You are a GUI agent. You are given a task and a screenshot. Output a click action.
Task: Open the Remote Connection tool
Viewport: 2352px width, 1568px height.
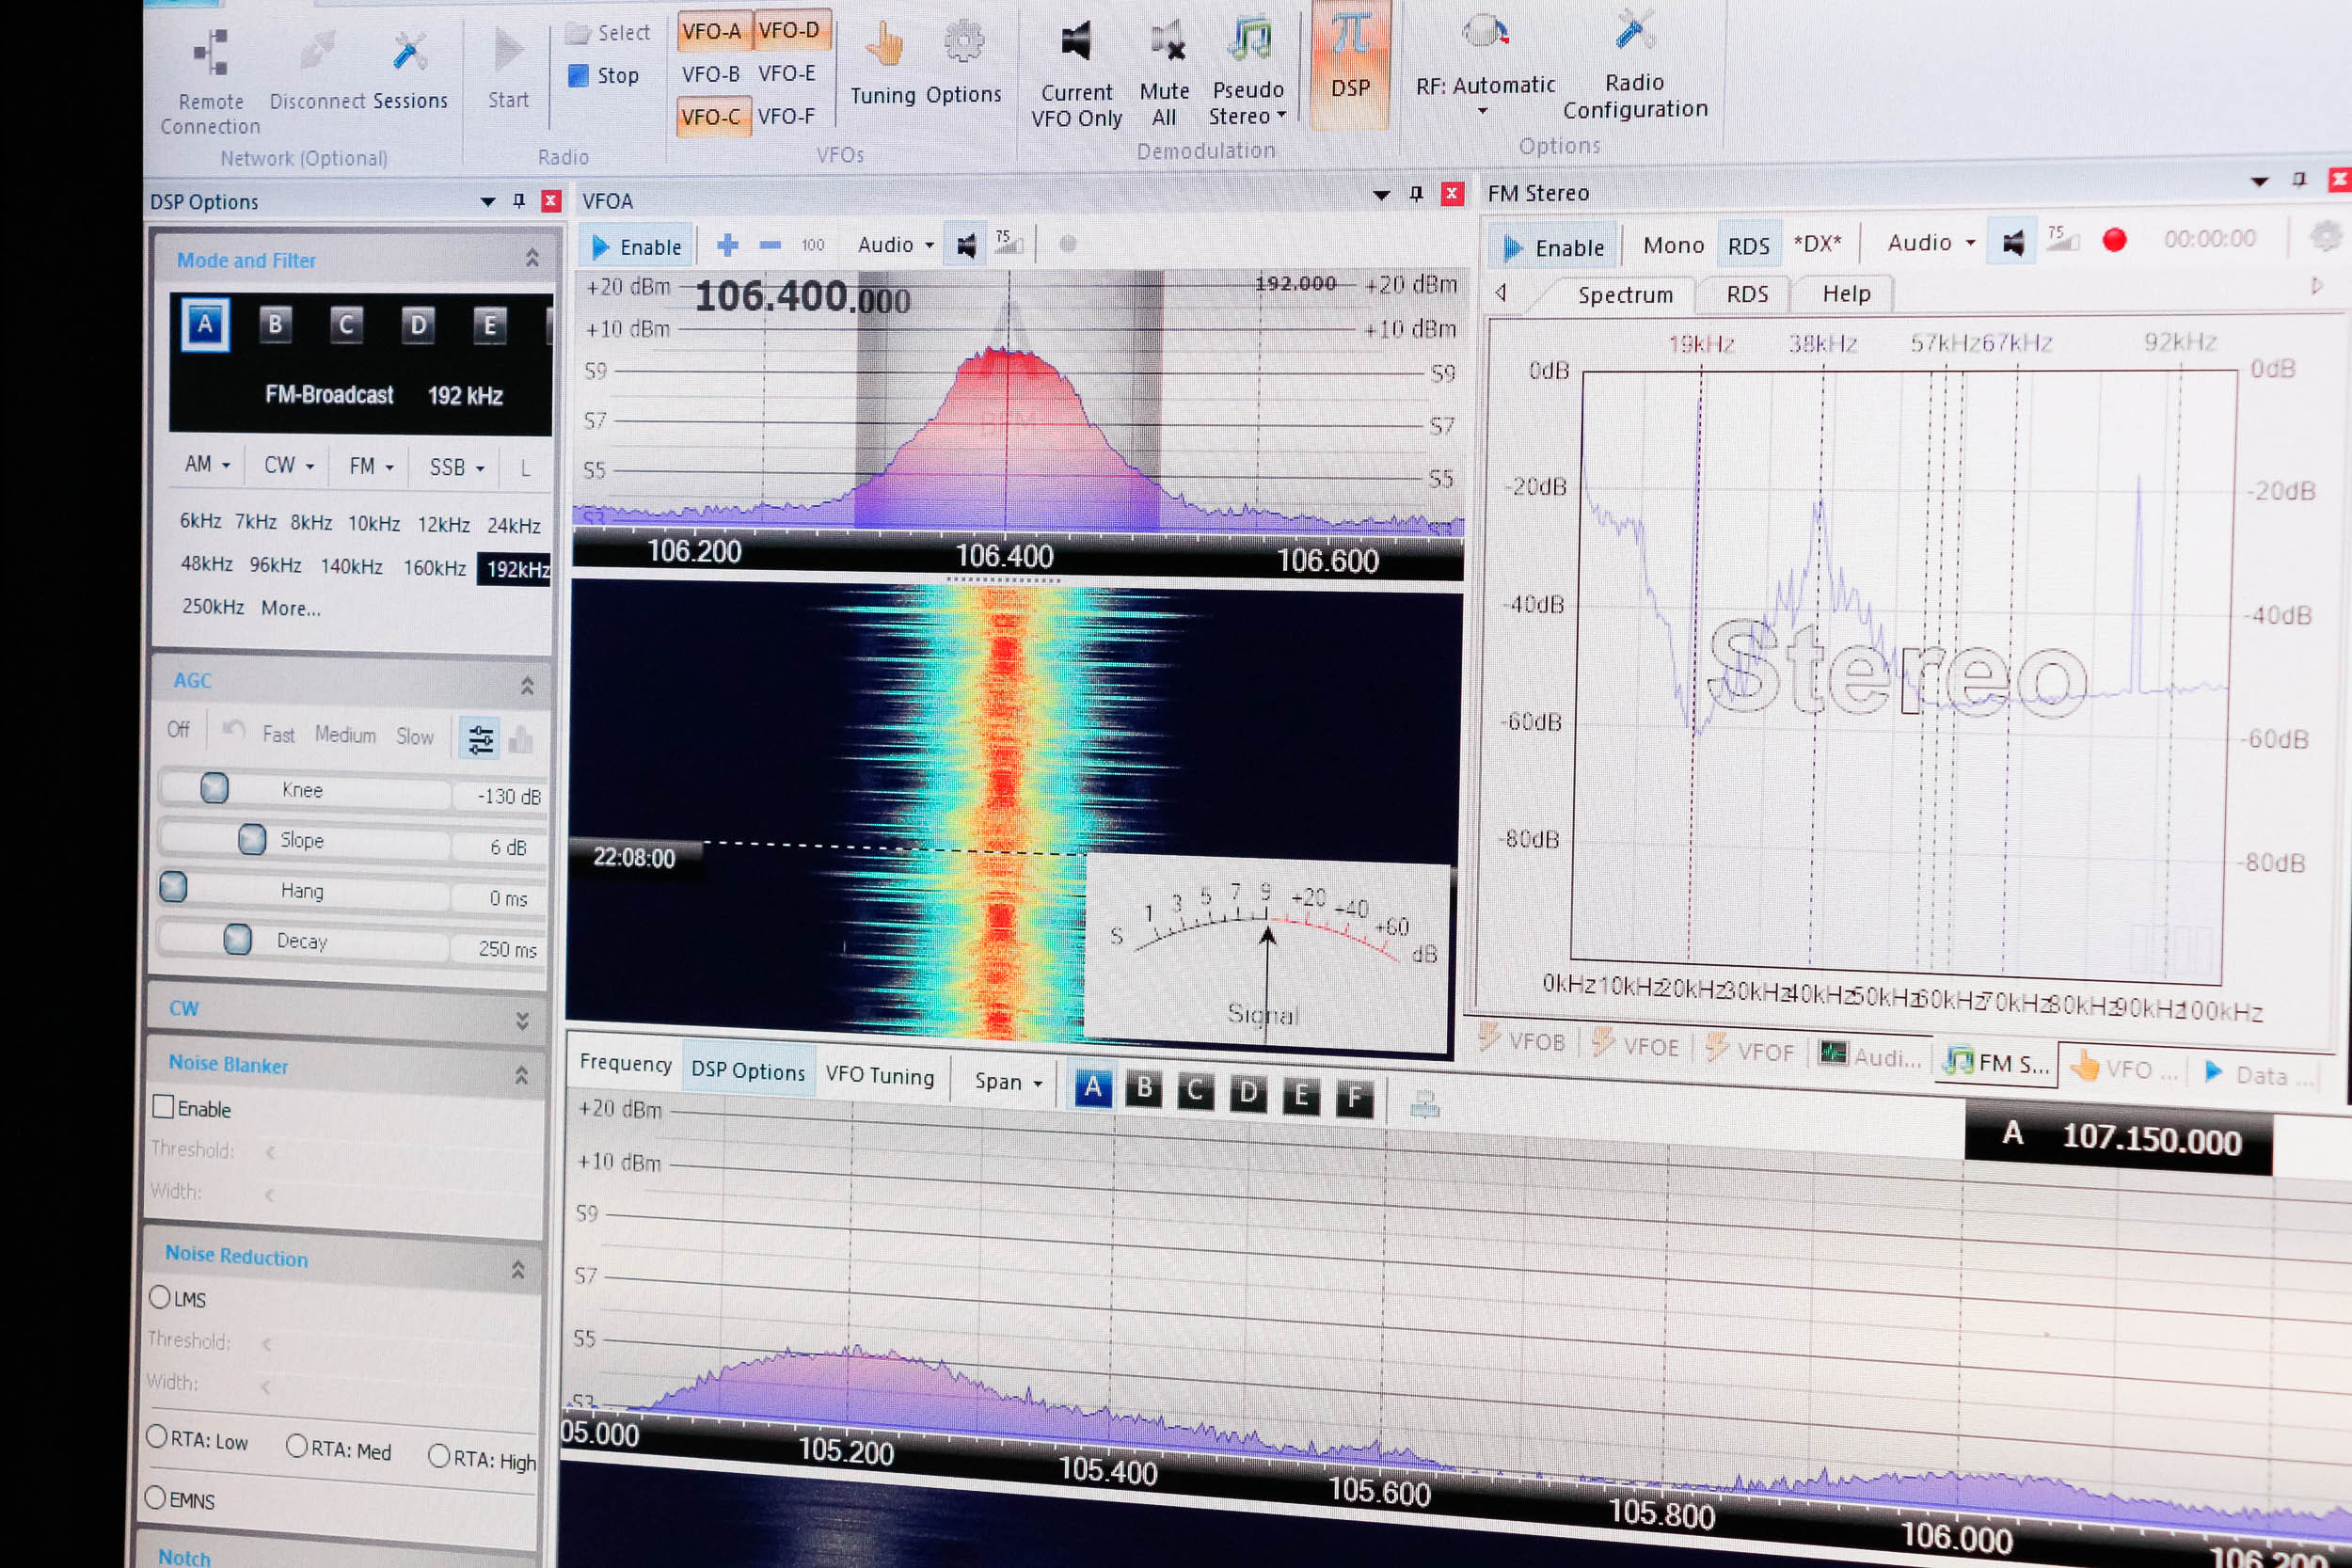coord(210,82)
